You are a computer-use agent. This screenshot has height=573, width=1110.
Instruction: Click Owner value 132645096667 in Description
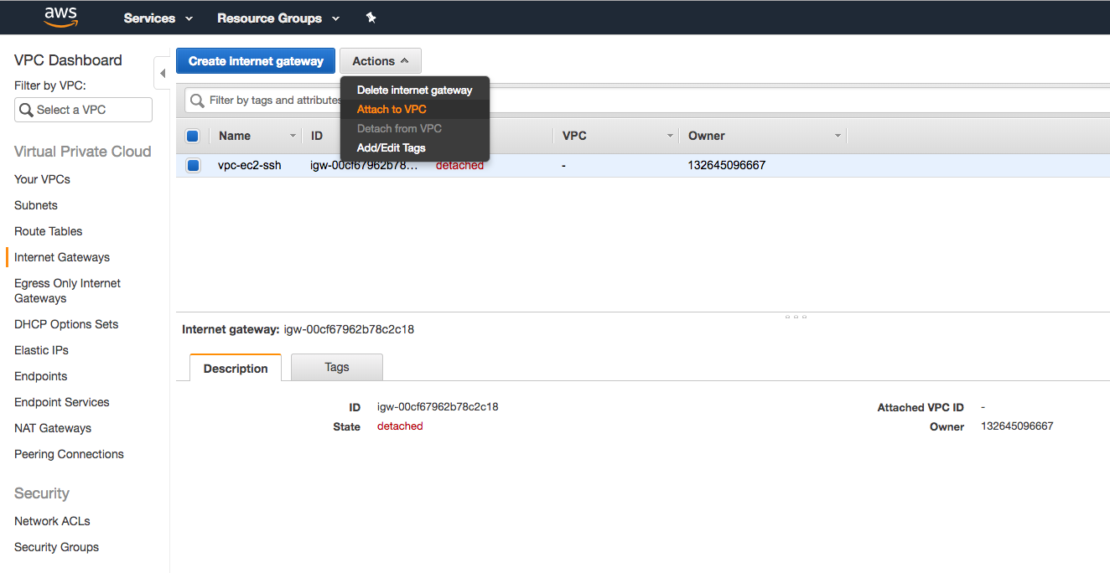(x=1017, y=426)
